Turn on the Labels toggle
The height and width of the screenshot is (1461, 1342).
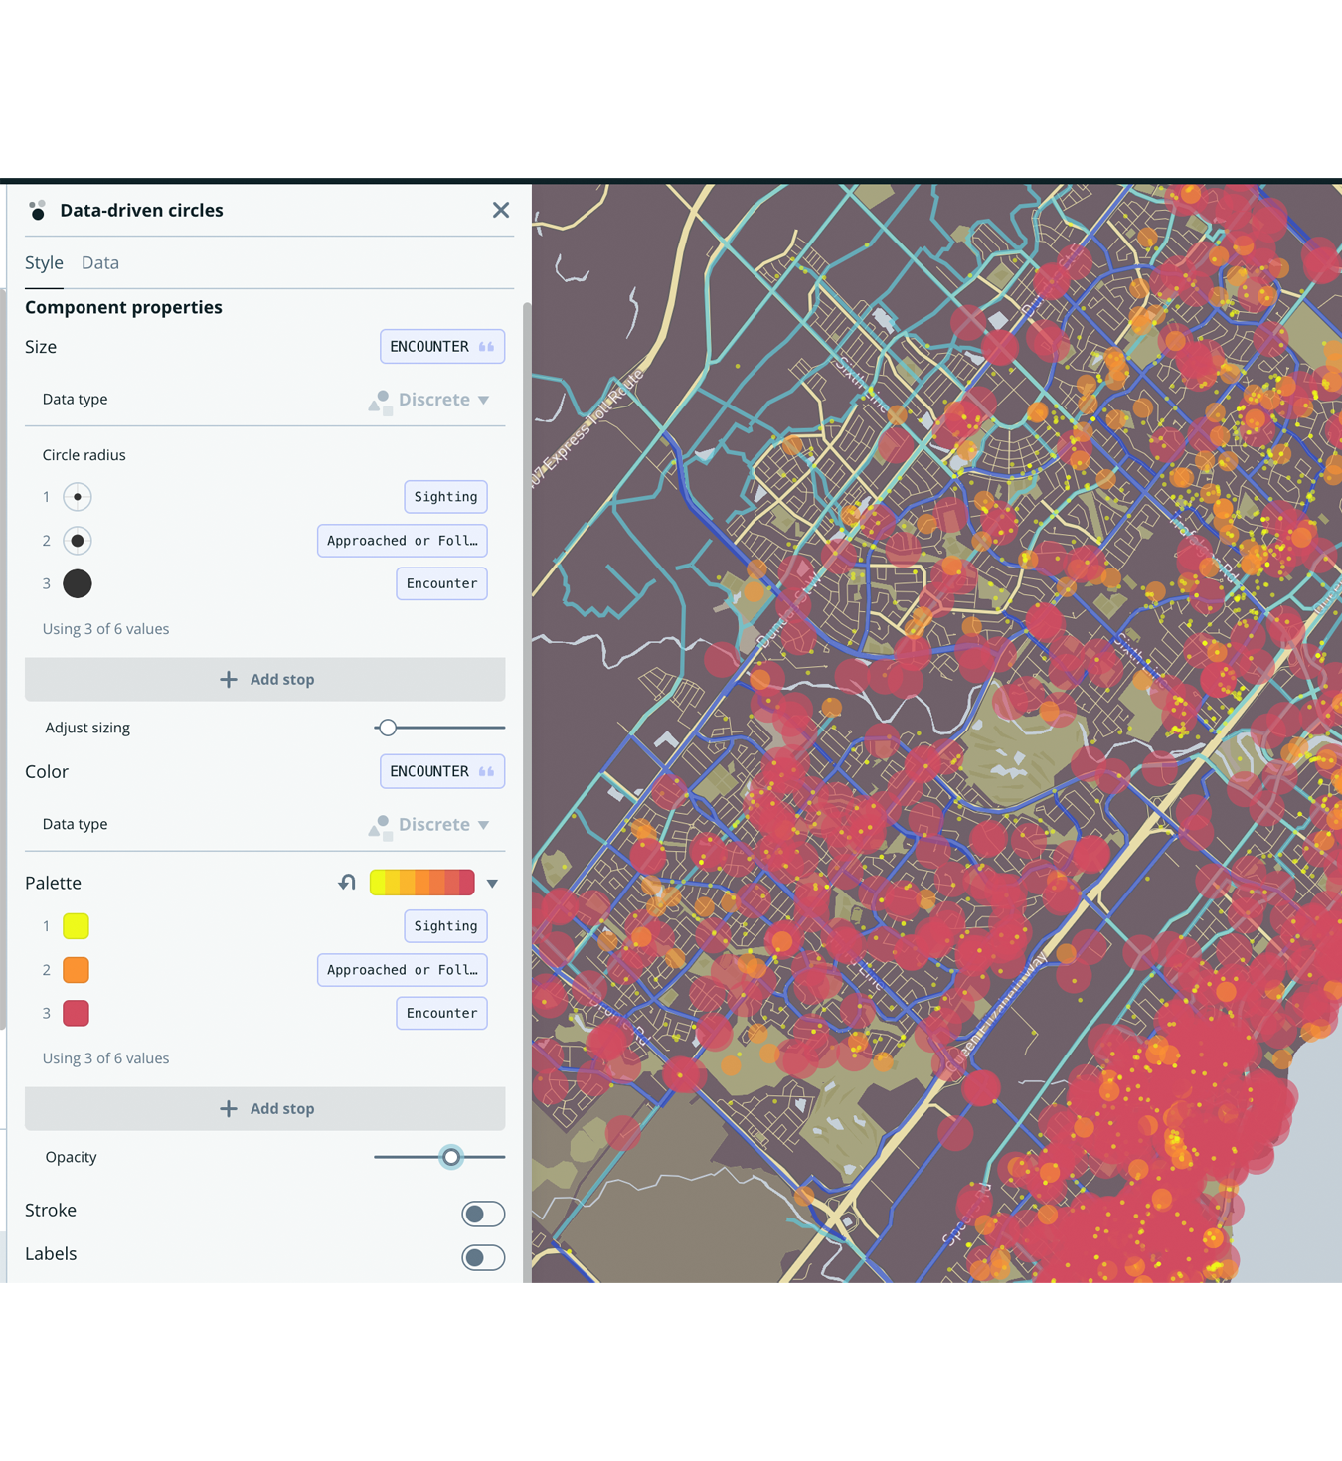[483, 1257]
